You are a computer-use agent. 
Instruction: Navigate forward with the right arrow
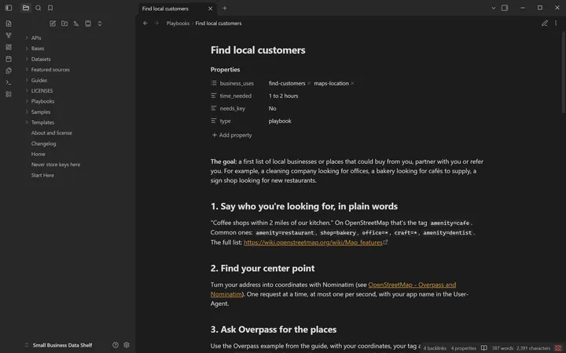coord(156,23)
